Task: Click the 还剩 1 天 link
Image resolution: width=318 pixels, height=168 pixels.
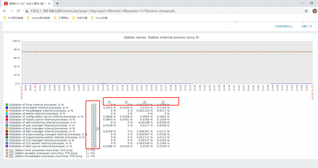Action: [x=307, y=26]
